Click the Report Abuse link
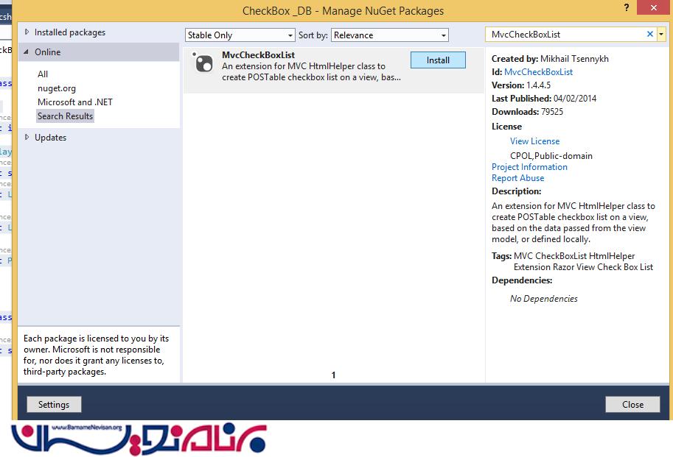 (x=517, y=178)
